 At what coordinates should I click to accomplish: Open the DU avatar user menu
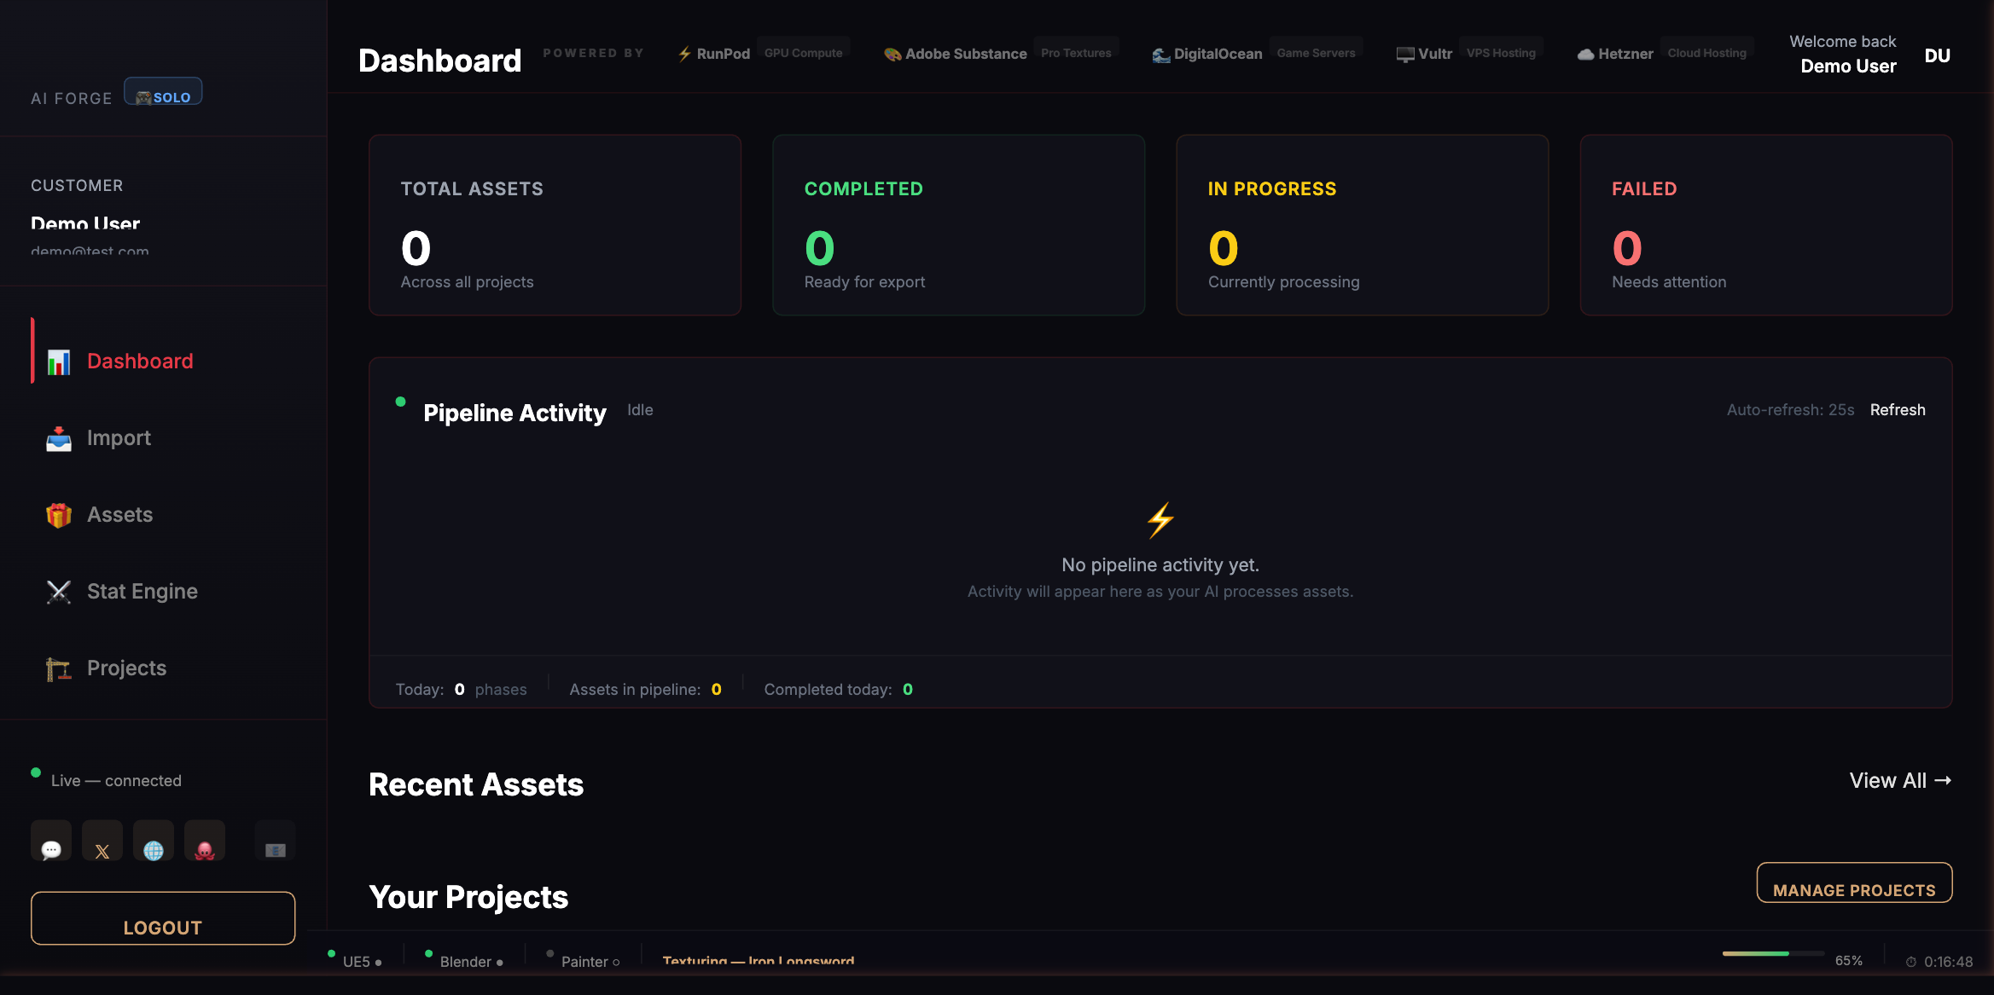point(1937,55)
